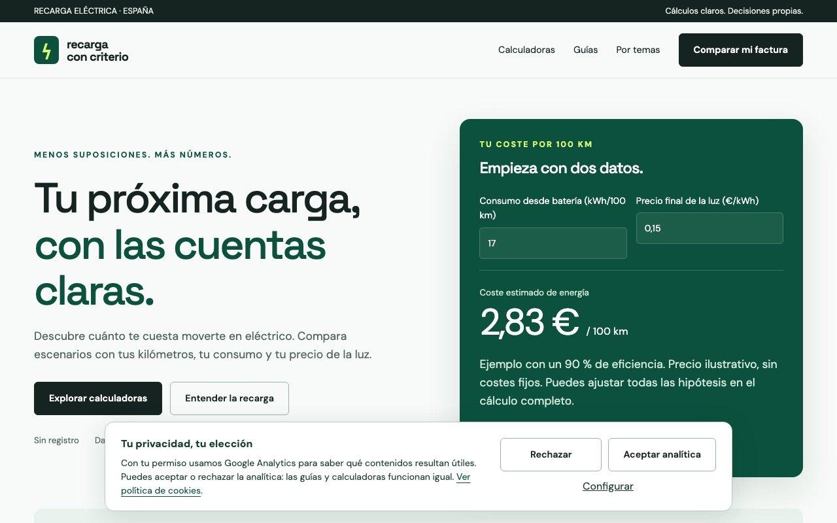Open the Guías navigation item
The image size is (837, 523).
585,50
